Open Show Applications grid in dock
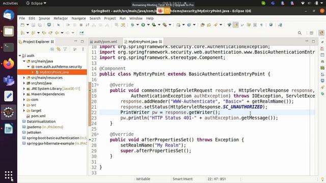The height and width of the screenshot is (183, 326). [9, 175]
